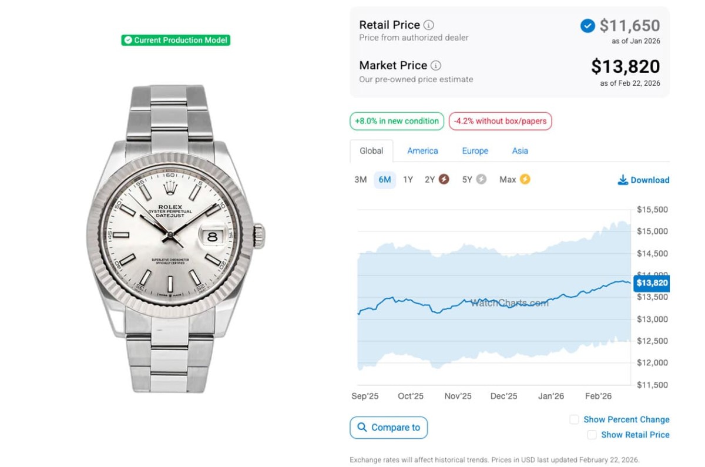Click the $13,820 price marker on chart
705x467 pixels.
pyautogui.click(x=652, y=283)
